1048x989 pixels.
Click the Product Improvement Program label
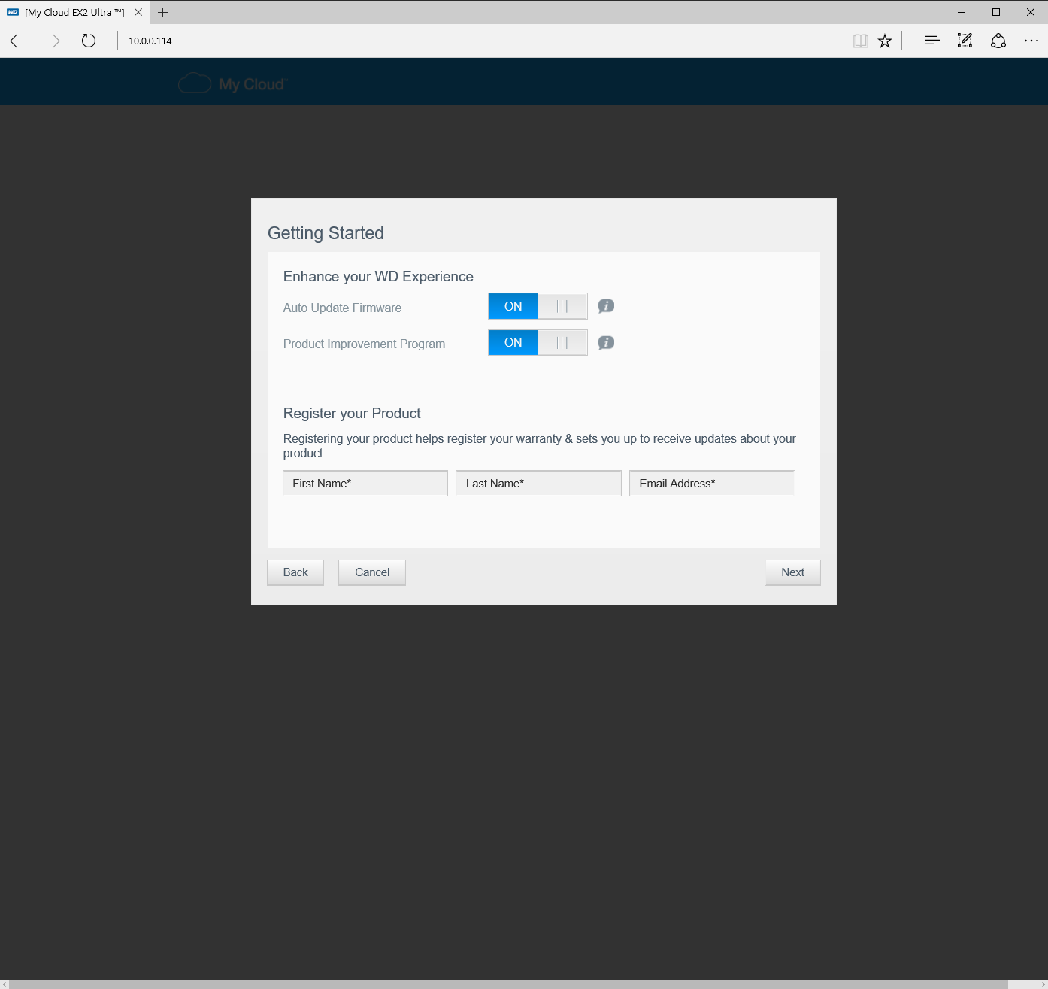(364, 344)
